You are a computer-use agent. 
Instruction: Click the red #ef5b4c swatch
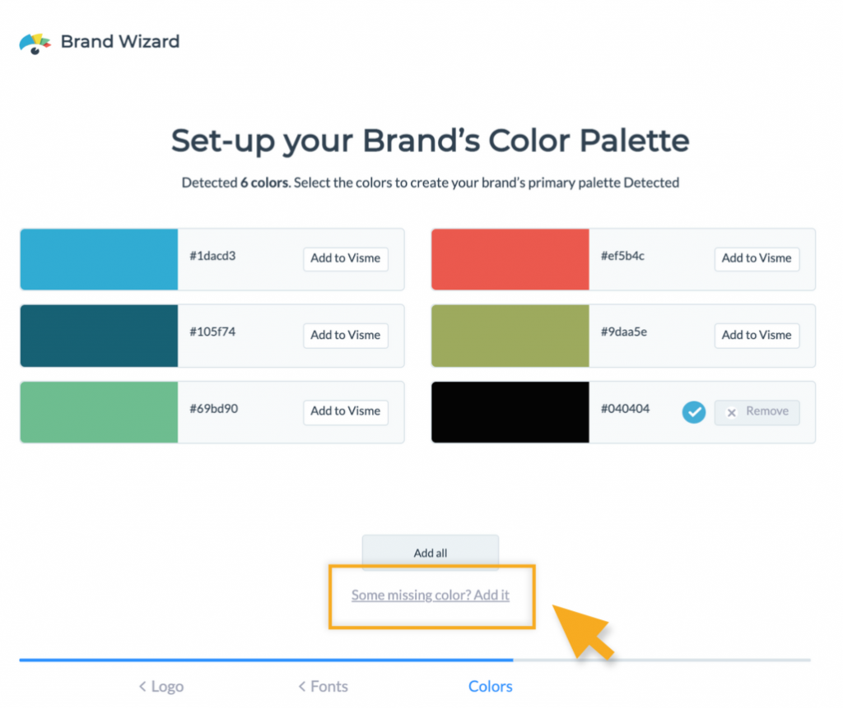point(510,258)
